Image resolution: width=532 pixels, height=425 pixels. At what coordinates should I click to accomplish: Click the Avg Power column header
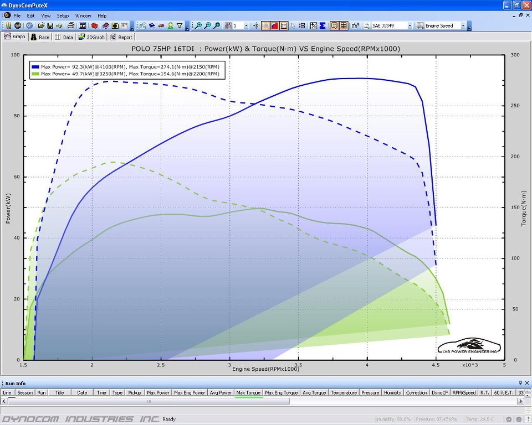221,393
